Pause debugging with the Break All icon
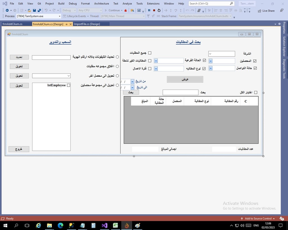This screenshot has height=230, width=288. pyautogui.click(x=149, y=10)
